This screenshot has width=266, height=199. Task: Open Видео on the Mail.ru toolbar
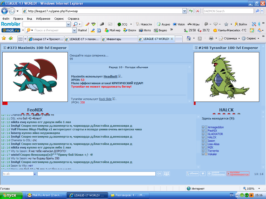pos(160,30)
